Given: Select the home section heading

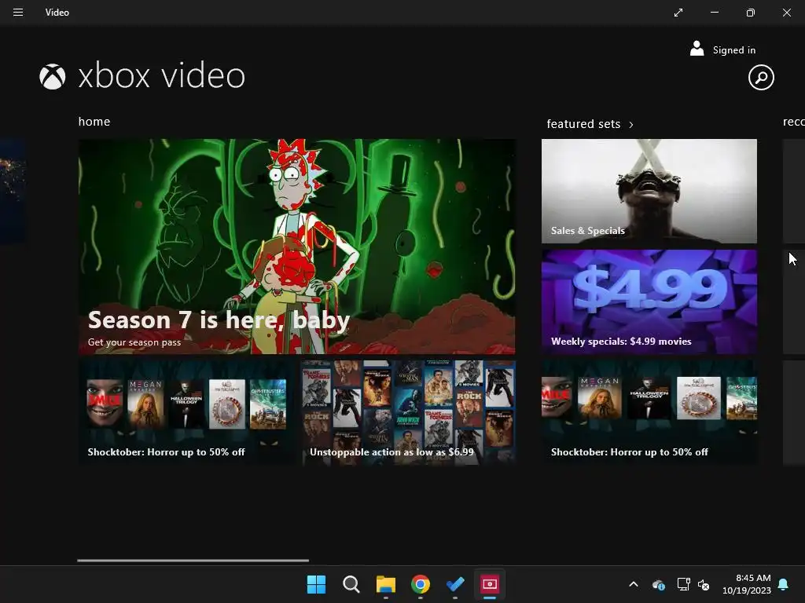Looking at the screenshot, I should click(x=94, y=122).
